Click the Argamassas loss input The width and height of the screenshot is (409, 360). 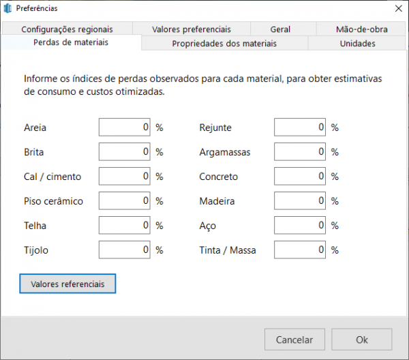tap(301, 152)
